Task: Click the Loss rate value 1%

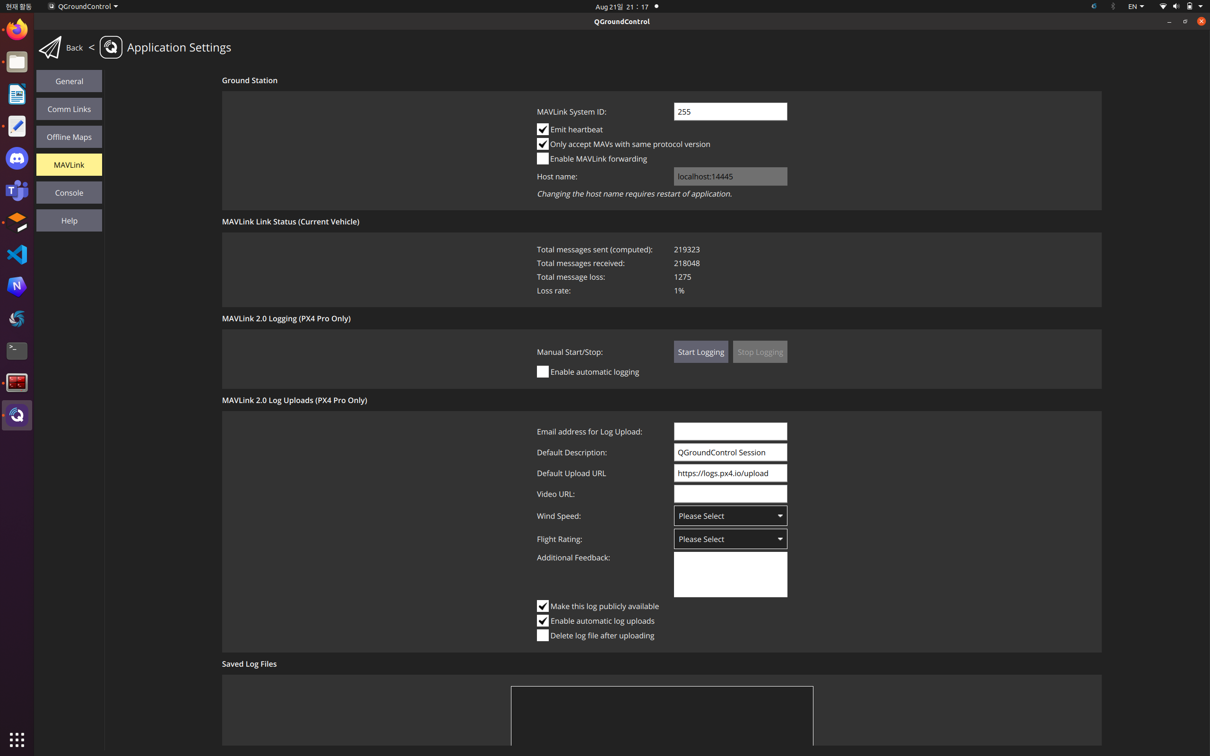Action: 679,291
